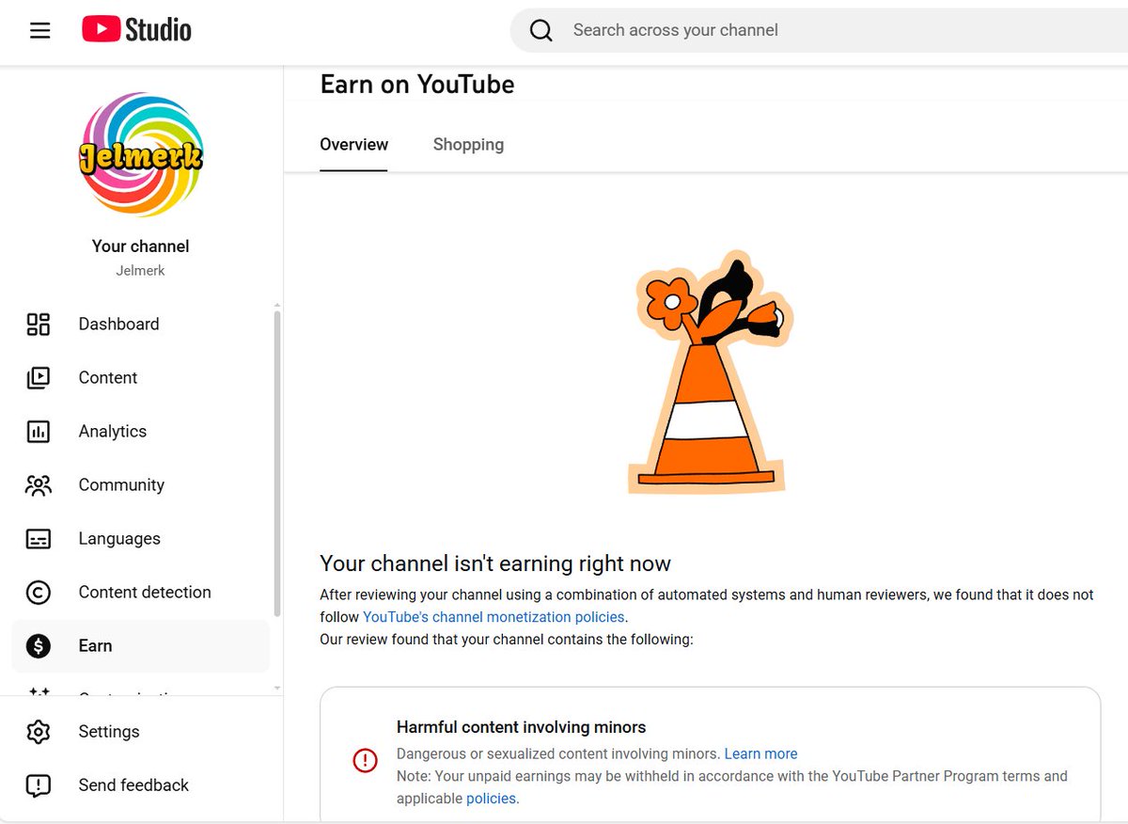Click the sidebar scrollbar up arrow
This screenshot has height=824, width=1128.
[x=276, y=305]
